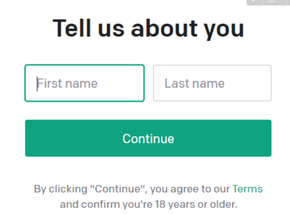
Task: Click the minimize dash in gray top bar
Action: 272,2
